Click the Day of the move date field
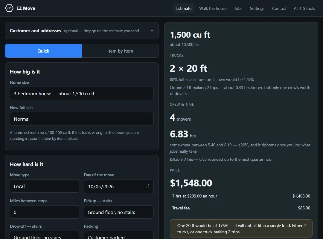The height and width of the screenshot is (239, 323). tap(119, 186)
